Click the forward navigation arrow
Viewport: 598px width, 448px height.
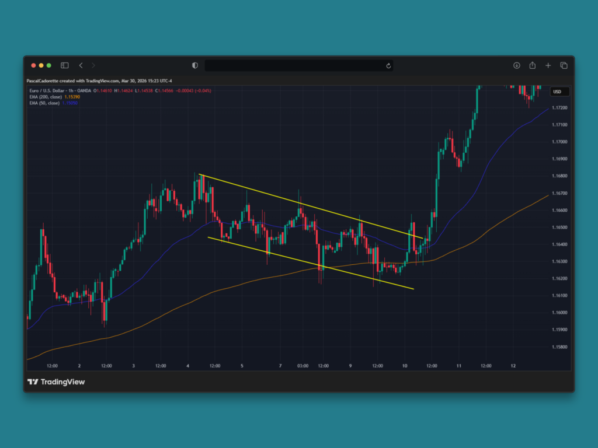(x=93, y=65)
